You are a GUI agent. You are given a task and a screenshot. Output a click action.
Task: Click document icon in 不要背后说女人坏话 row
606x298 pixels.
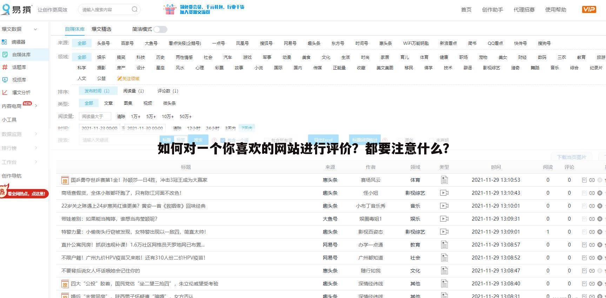pos(444,271)
